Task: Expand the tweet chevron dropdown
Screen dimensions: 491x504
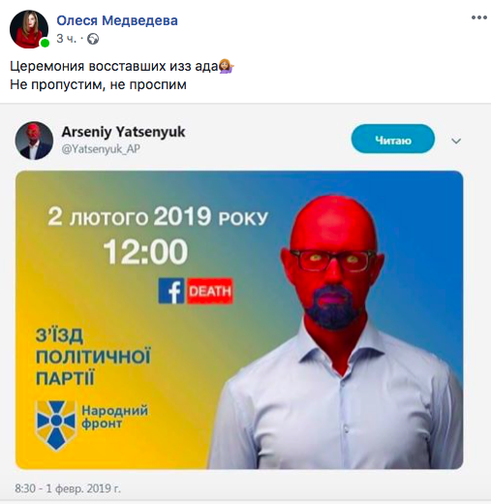Action: (x=456, y=142)
